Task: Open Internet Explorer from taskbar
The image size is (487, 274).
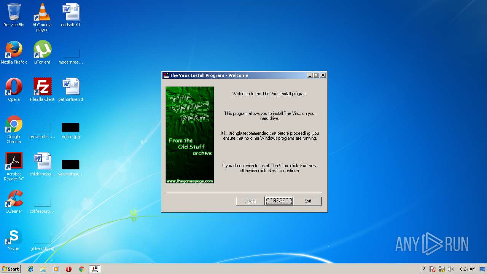Action: [30, 269]
